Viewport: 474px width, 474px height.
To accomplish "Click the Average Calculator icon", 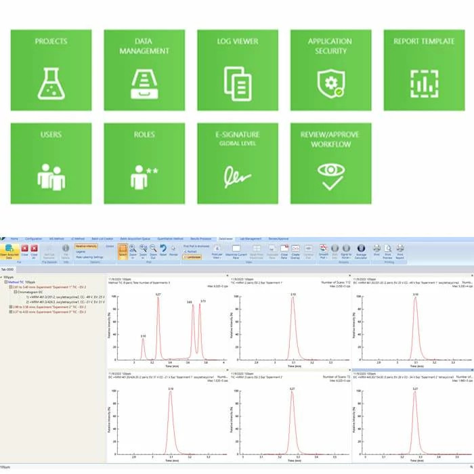I will pyautogui.click(x=360, y=251).
